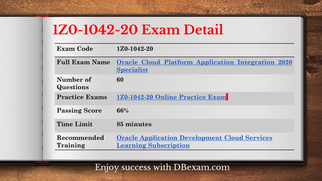This screenshot has width=322, height=181.
Task: Select the 'Practice Exams' label
Action: (x=82, y=97)
